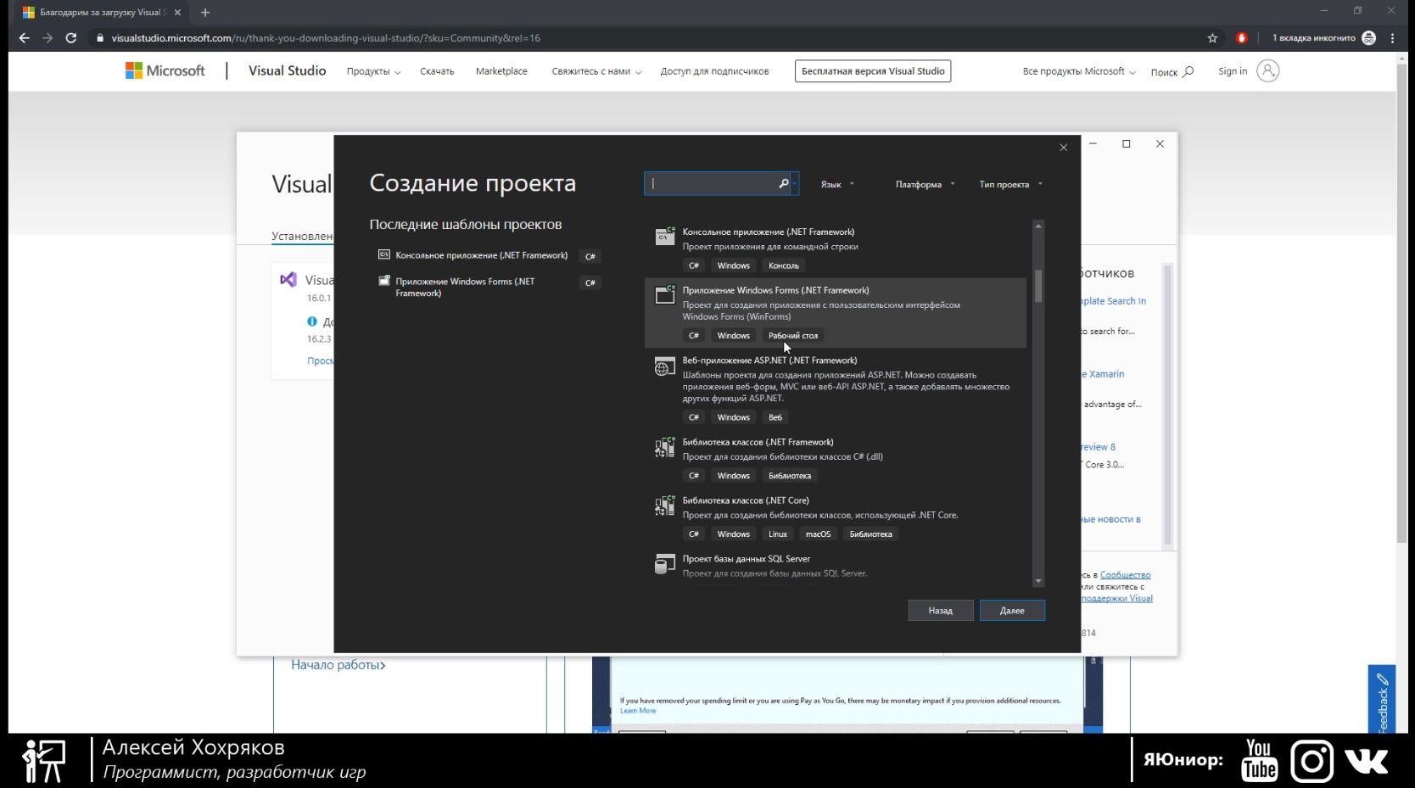1415x788 pixels.
Task: Click the search magnifier icon in project dialog
Action: pyautogui.click(x=783, y=183)
